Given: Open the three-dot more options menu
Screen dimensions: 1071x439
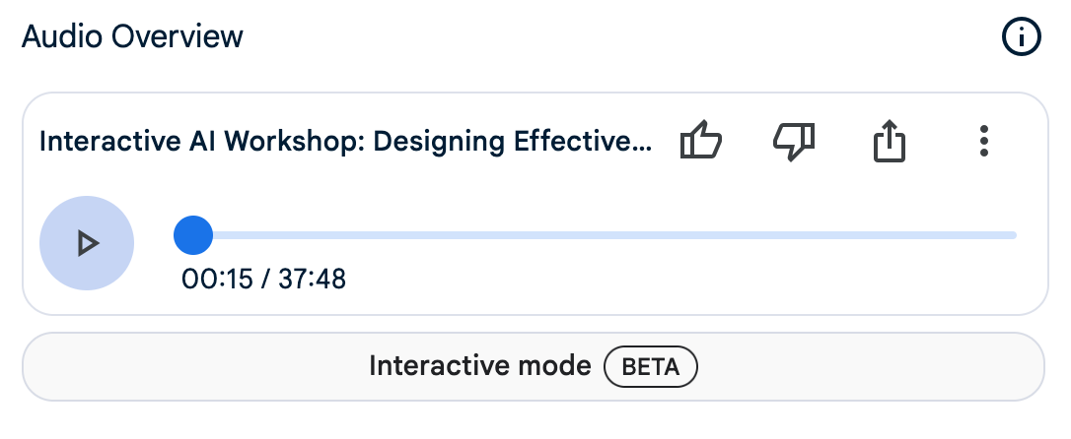Looking at the screenshot, I should point(983,141).
